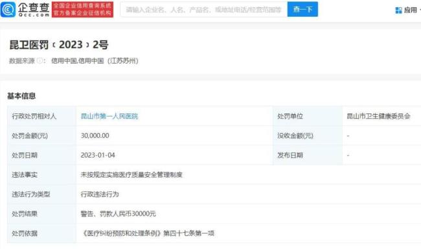Click the 处罚依据 label cell

[42, 233]
